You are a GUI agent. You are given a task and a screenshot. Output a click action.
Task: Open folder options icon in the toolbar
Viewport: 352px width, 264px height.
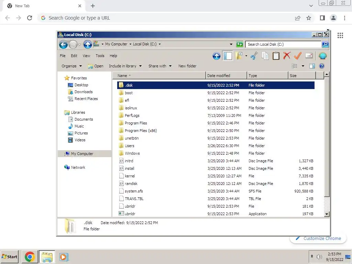point(239,56)
